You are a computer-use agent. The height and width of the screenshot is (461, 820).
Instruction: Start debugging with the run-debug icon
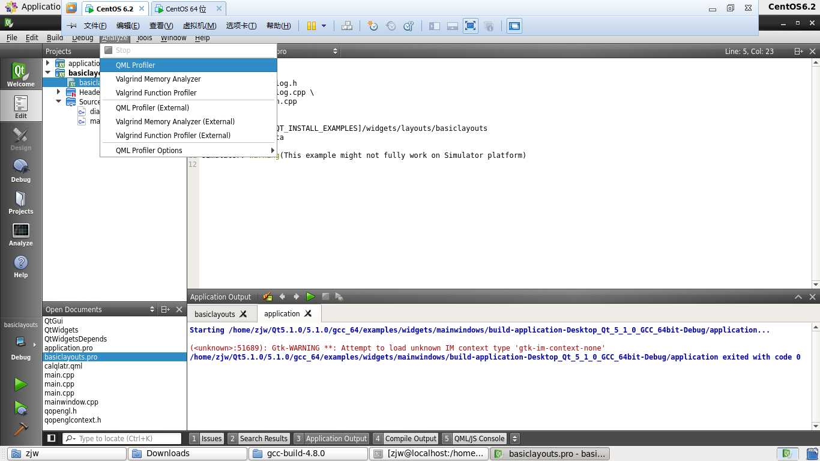[x=20, y=408]
